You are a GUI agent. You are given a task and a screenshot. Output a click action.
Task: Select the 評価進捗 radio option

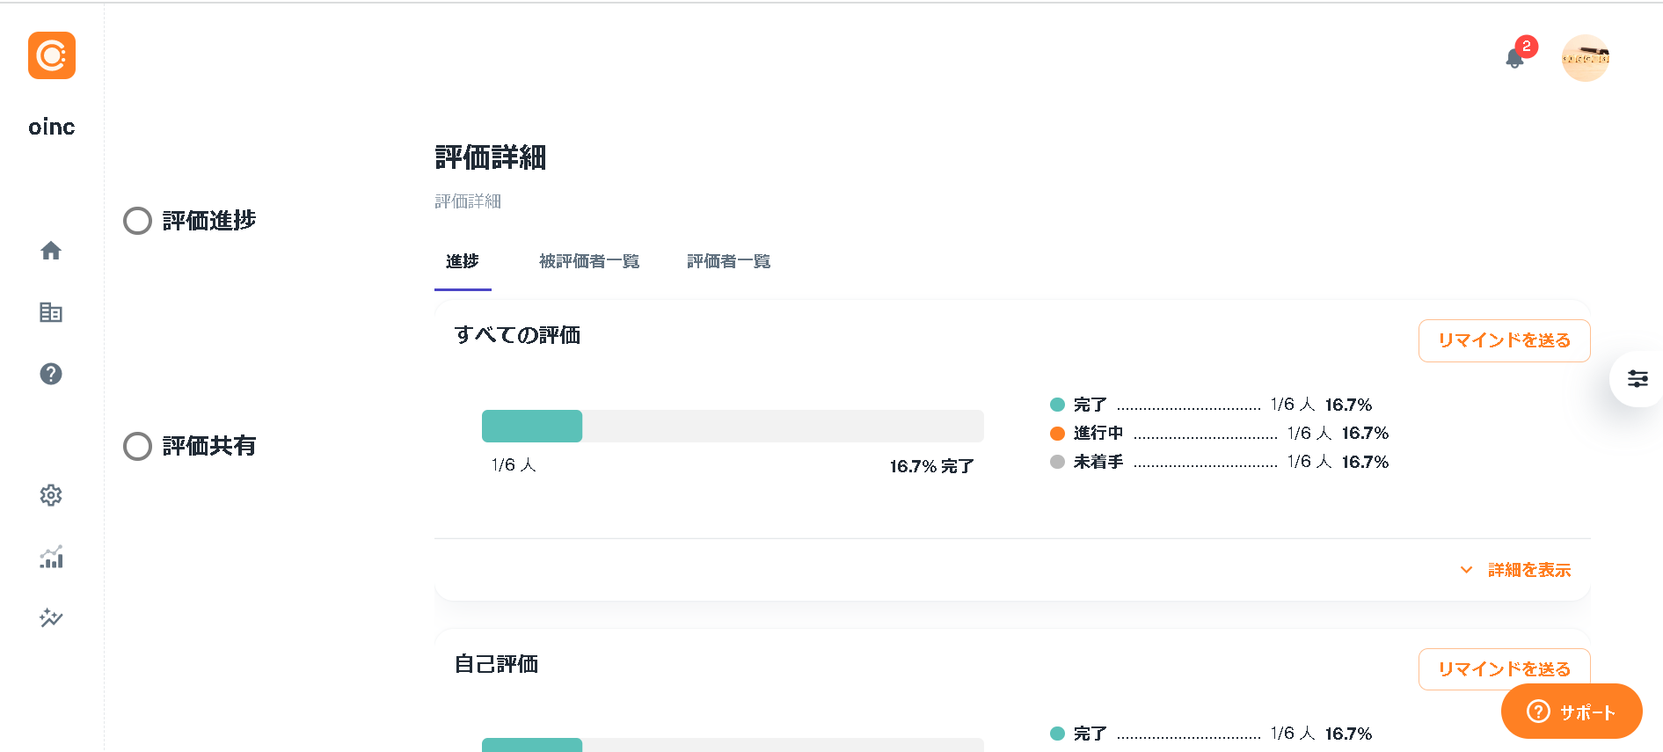point(138,221)
